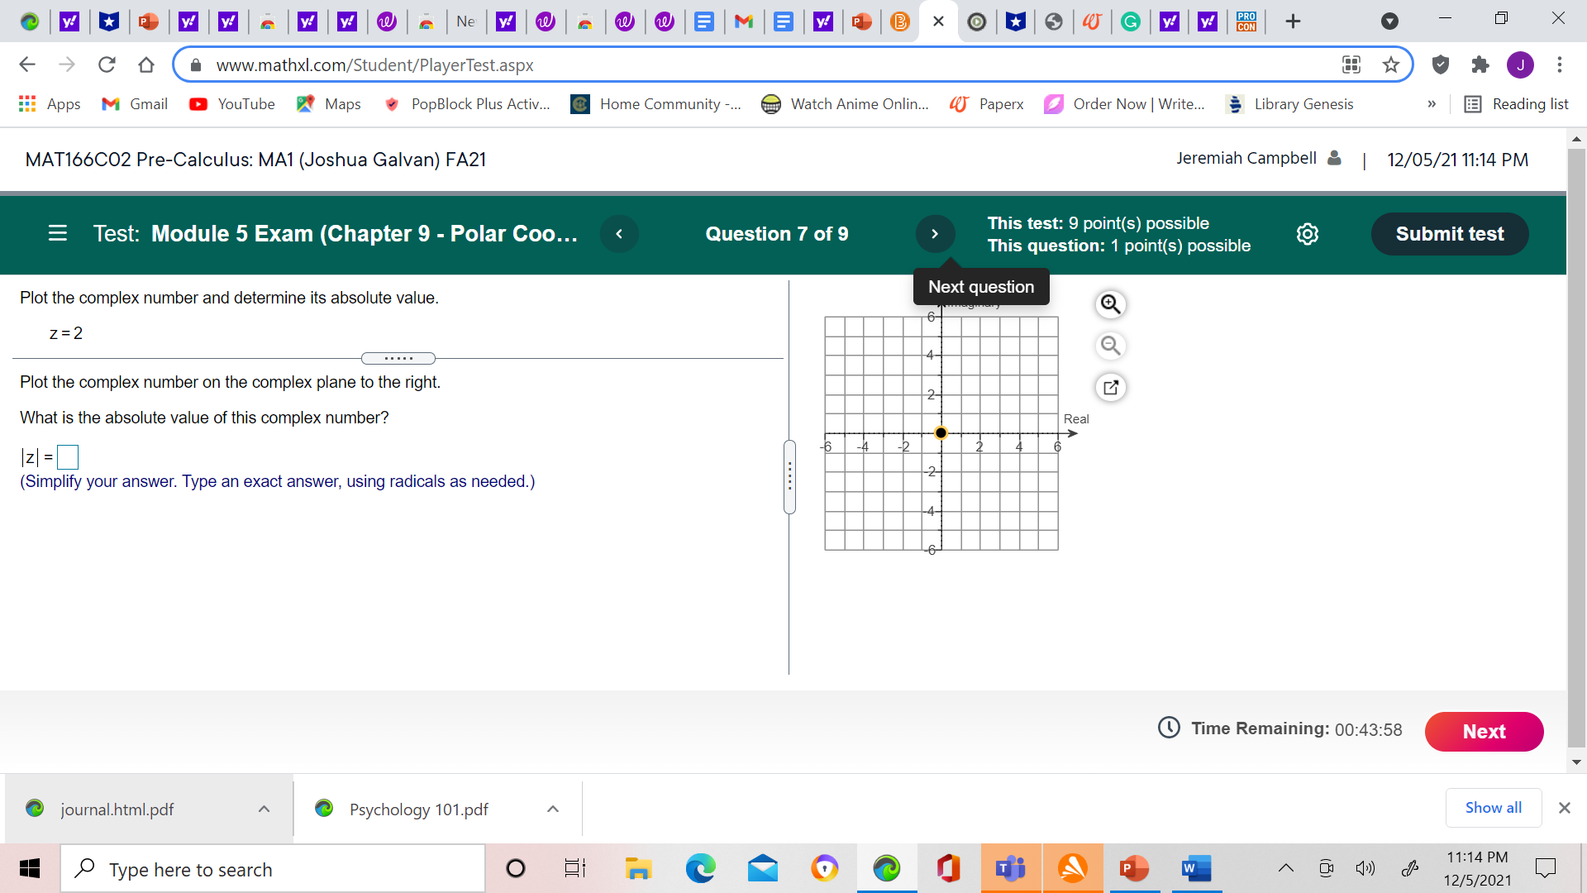This screenshot has width=1587, height=893.
Task: Open test settings gear icon
Action: [x=1308, y=234]
